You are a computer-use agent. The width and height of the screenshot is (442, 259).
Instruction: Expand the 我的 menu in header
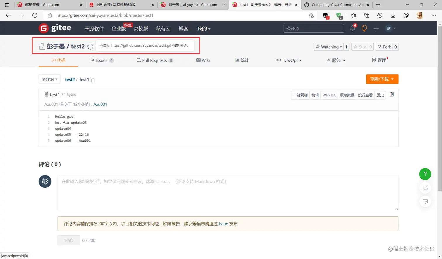coord(204,28)
